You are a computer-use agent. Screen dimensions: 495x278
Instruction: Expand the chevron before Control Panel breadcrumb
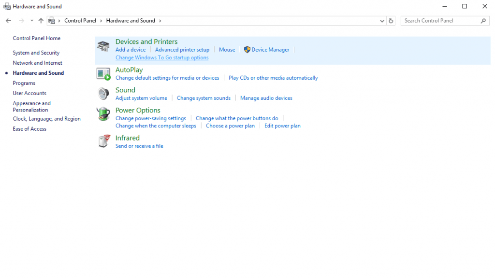point(59,21)
